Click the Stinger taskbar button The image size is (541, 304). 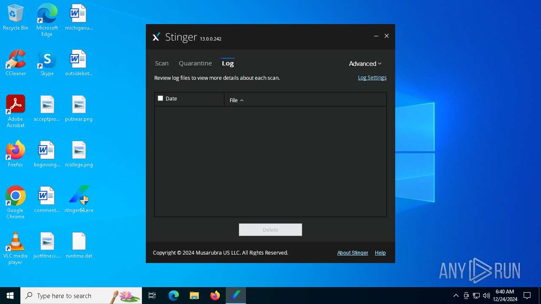coord(236,296)
